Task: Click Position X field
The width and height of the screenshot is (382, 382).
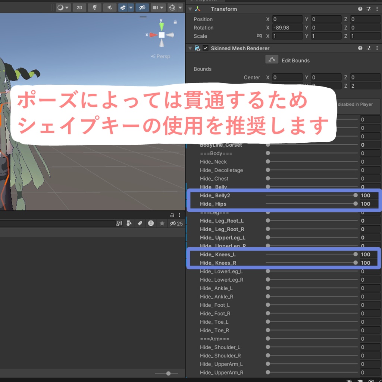Action: (x=287, y=19)
